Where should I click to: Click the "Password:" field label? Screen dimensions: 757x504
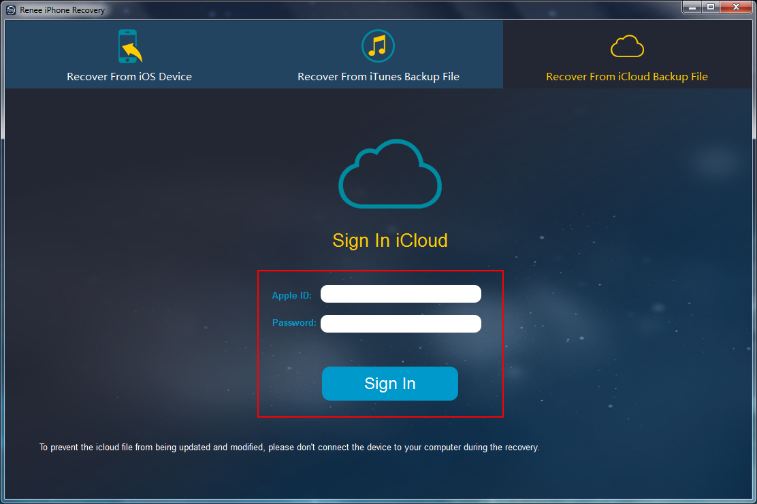(x=294, y=323)
